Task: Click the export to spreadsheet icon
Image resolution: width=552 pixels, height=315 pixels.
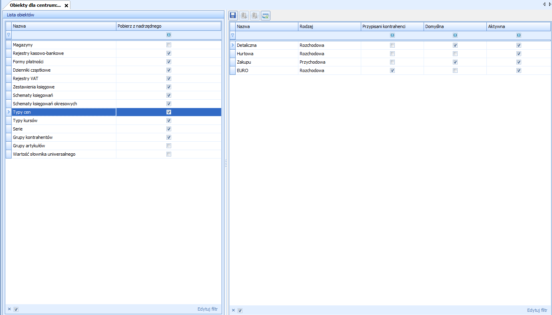Action: (x=265, y=16)
